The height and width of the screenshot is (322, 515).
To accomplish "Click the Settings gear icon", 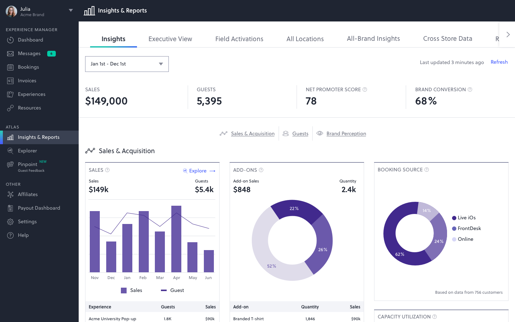I will click(x=11, y=221).
